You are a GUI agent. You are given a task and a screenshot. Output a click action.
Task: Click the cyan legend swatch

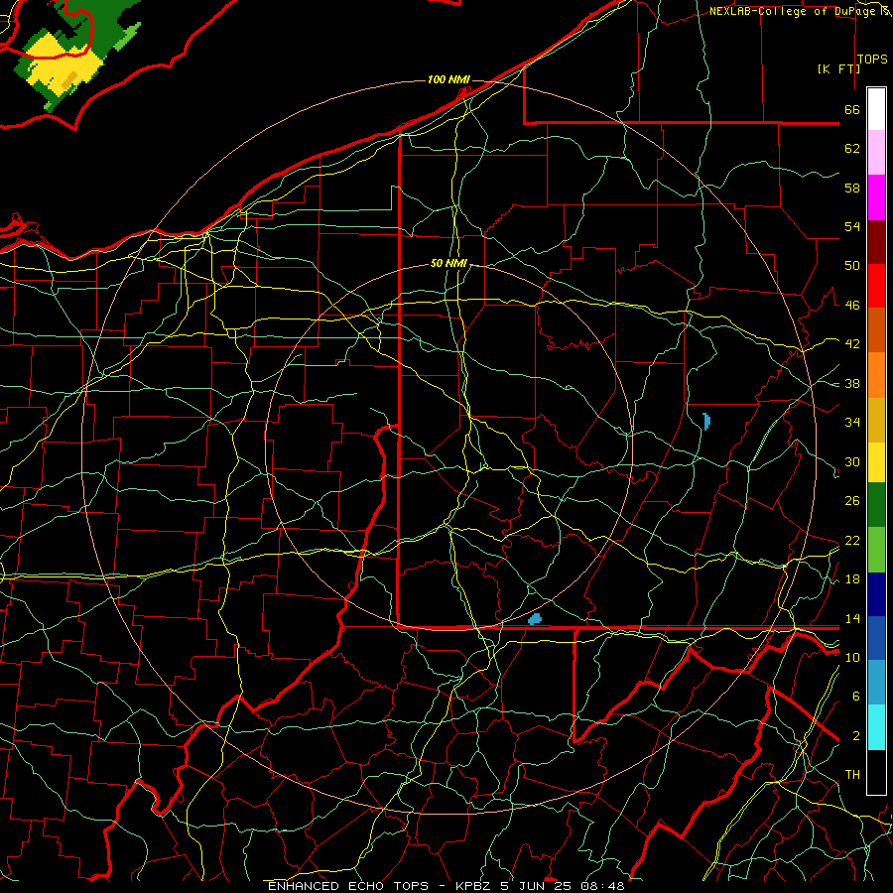pos(876,727)
